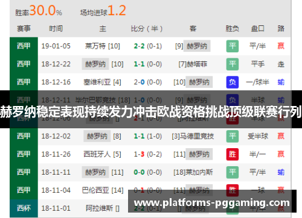Image resolution: width=302 pixels, height=218 pixels.
Task: Click the 西甲 cell in the 18-12-02 row
Action: pos(24,136)
